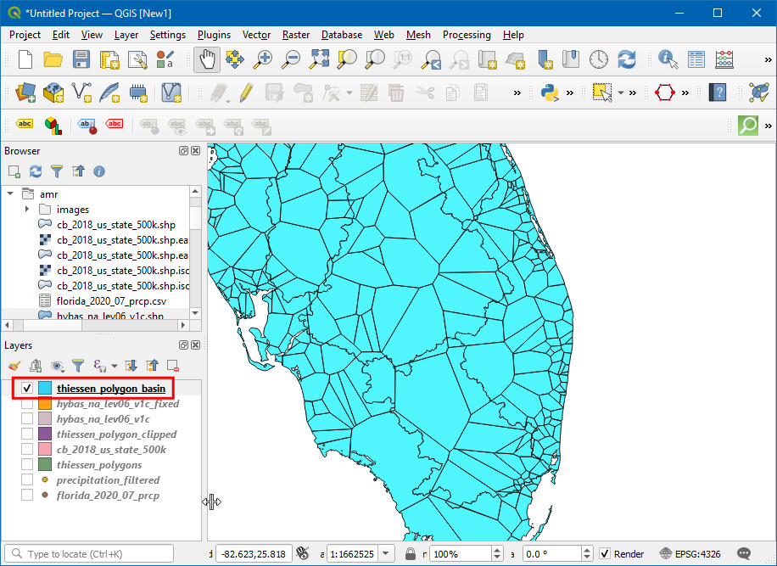Click the Save Project floppy disk icon
777x566 pixels.
pyautogui.click(x=81, y=59)
